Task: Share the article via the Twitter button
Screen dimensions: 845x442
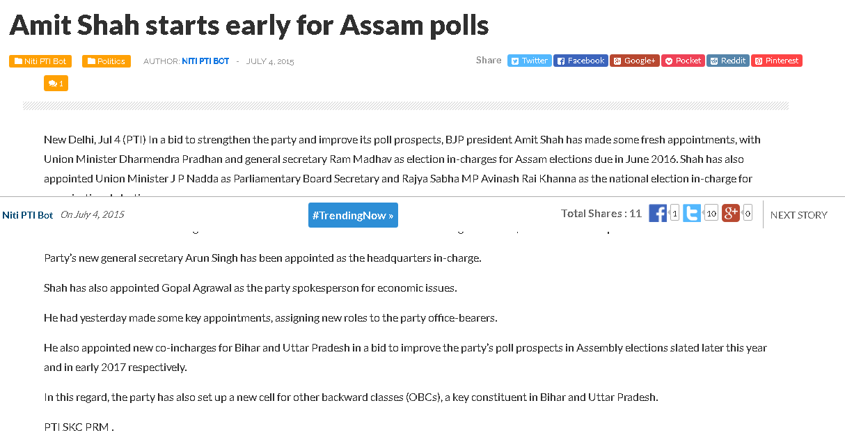Action: [x=530, y=61]
